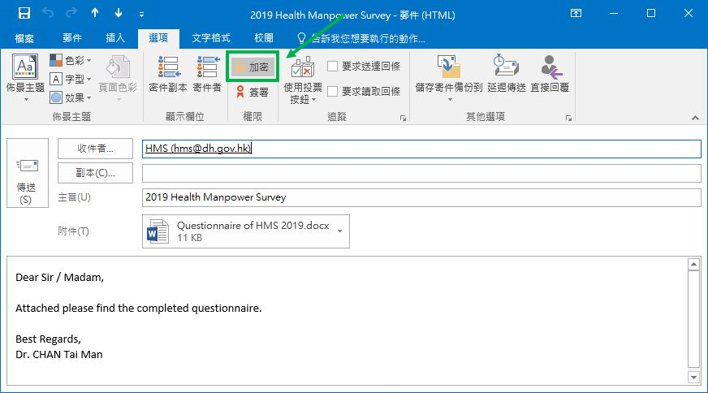Click the 延遲傳送 delay delivery icon
708x393 pixels.
point(506,75)
